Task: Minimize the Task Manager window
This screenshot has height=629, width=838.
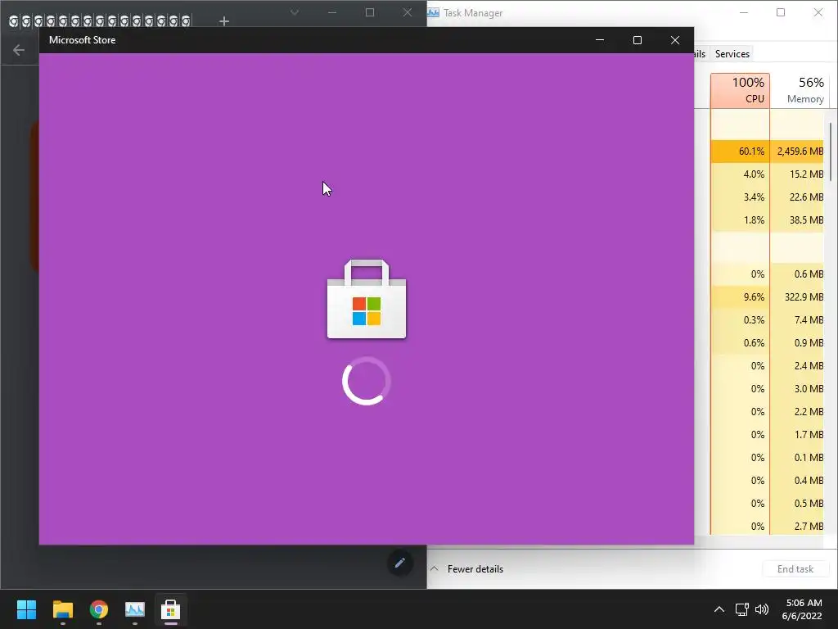Action: 743,12
